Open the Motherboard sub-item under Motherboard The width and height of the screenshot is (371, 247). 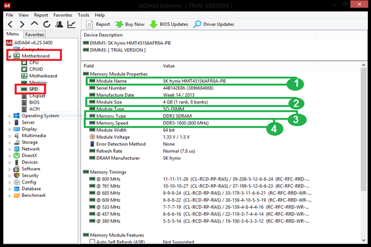coord(43,76)
